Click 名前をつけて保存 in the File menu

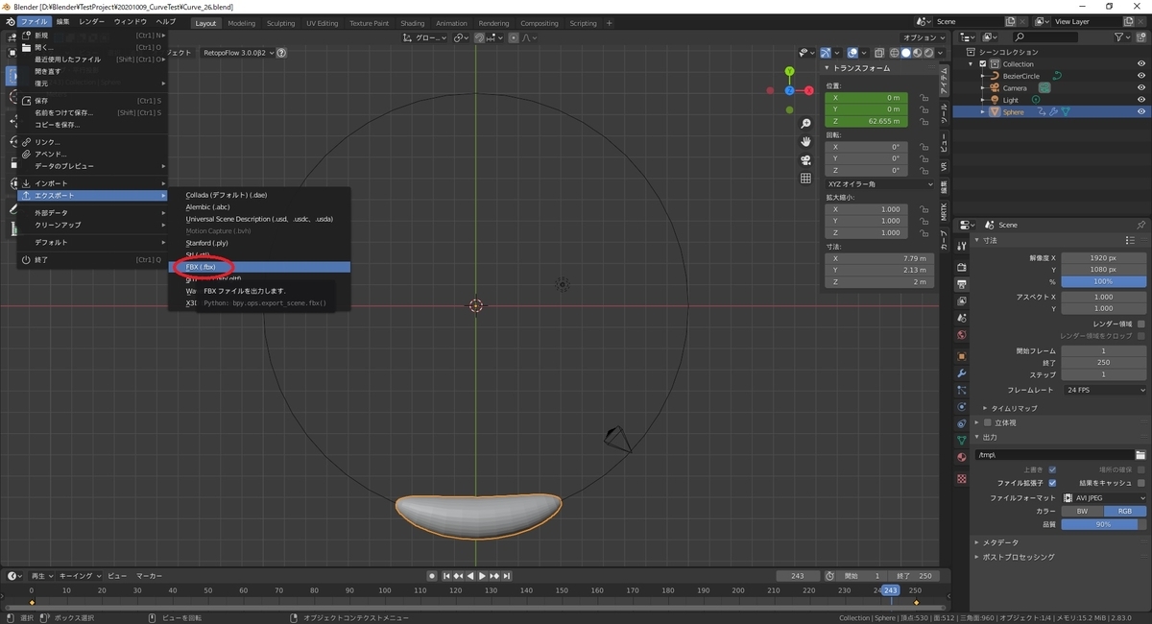pos(92,112)
